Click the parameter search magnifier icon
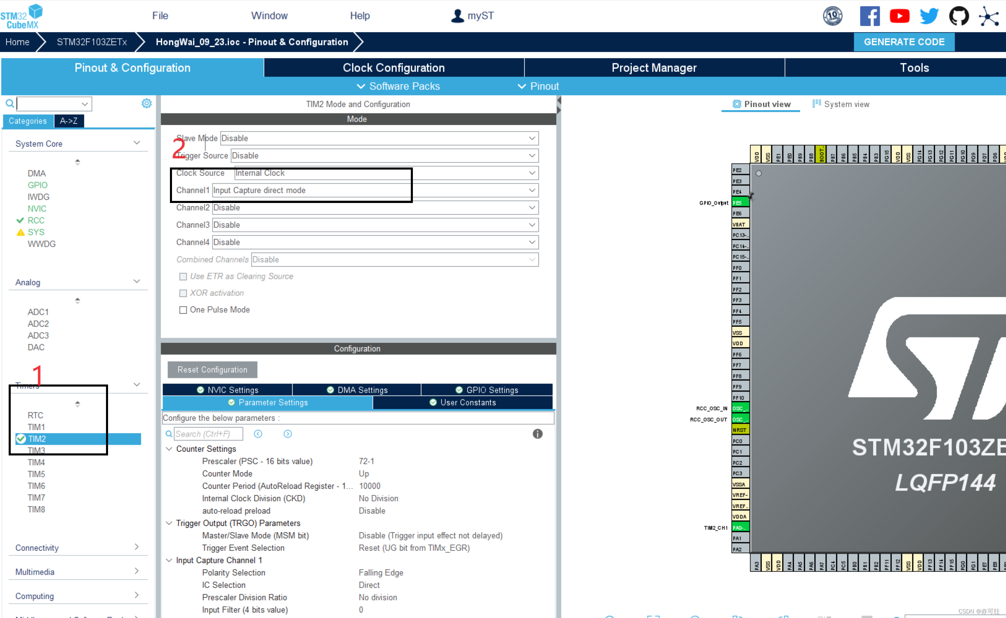Image resolution: width=1006 pixels, height=618 pixels. pyautogui.click(x=169, y=434)
